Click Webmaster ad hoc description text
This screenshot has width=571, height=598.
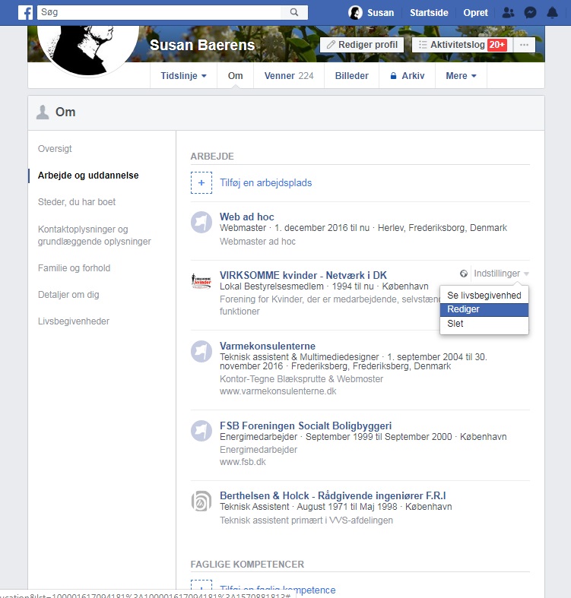(x=258, y=242)
